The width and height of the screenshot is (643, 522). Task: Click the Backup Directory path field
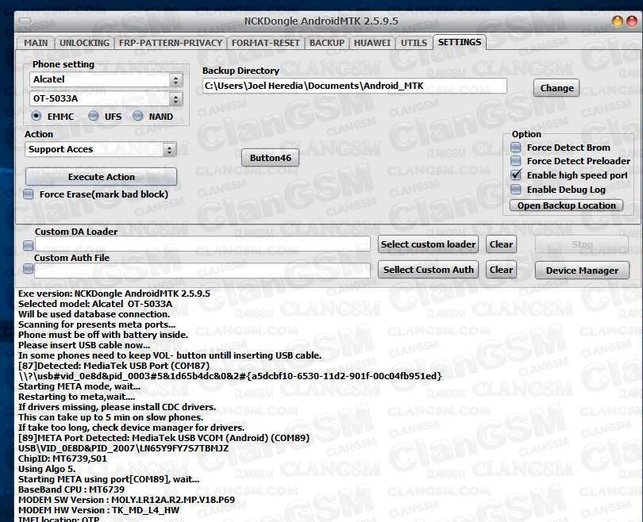354,86
